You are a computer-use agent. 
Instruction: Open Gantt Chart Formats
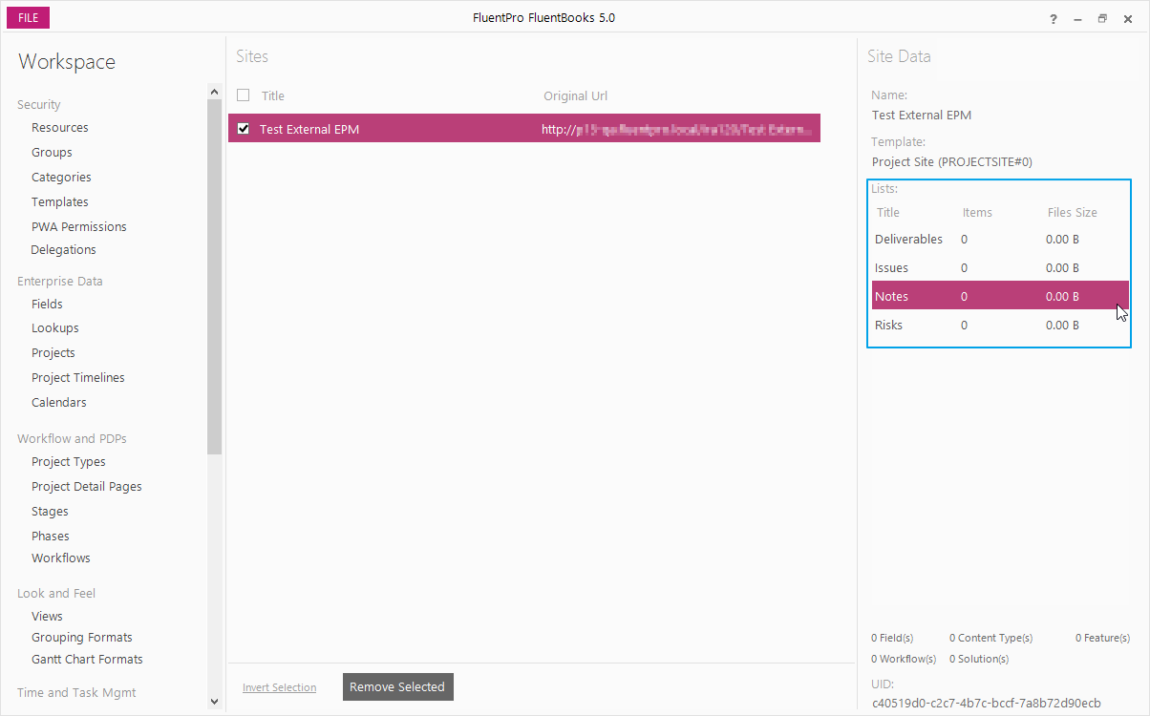87,660
